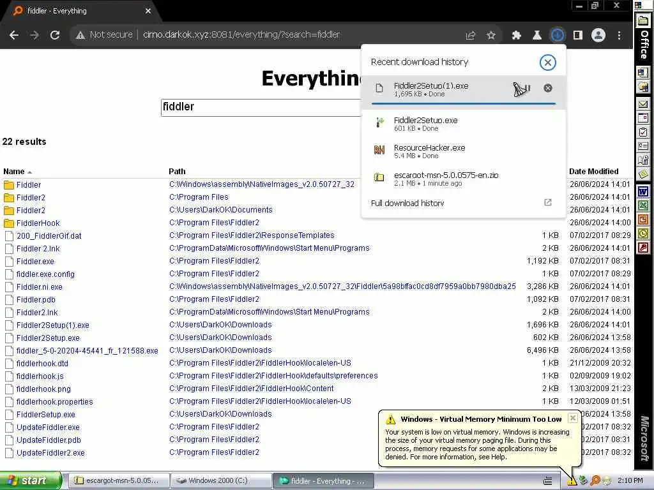Launch Word from the Office shortcut bar
The height and width of the screenshot is (490, 654).
[x=643, y=193]
